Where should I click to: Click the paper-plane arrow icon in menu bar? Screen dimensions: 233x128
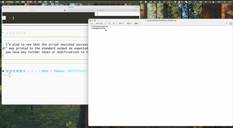pos(146,2)
